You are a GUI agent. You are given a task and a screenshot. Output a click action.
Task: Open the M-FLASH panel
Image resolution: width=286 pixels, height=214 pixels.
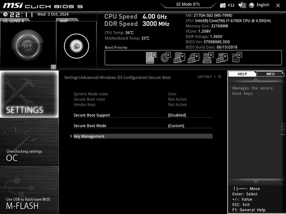(x=29, y=190)
